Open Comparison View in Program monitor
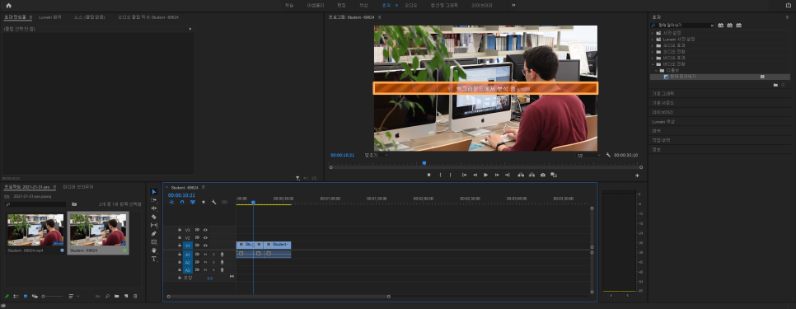This screenshot has width=796, height=309. coord(554,175)
